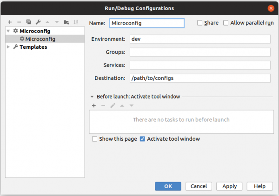Expand the Templates tree node
Viewport: 279px width, 196px height.
(8, 47)
